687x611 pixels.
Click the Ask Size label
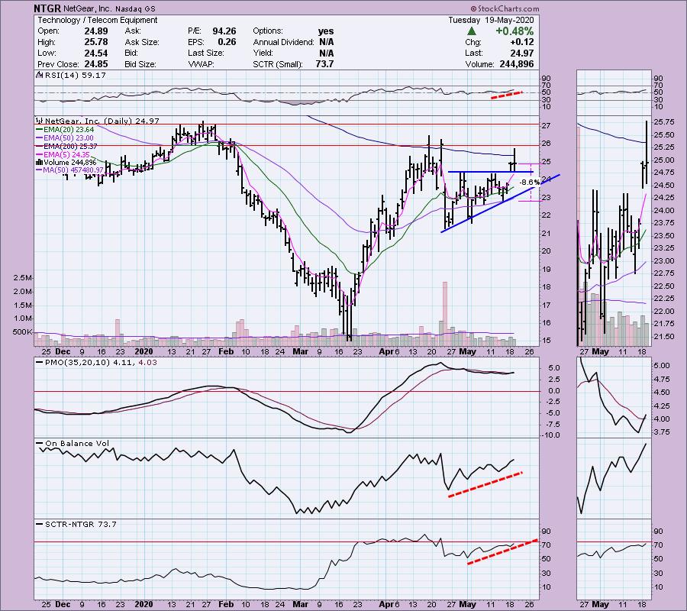142,42
